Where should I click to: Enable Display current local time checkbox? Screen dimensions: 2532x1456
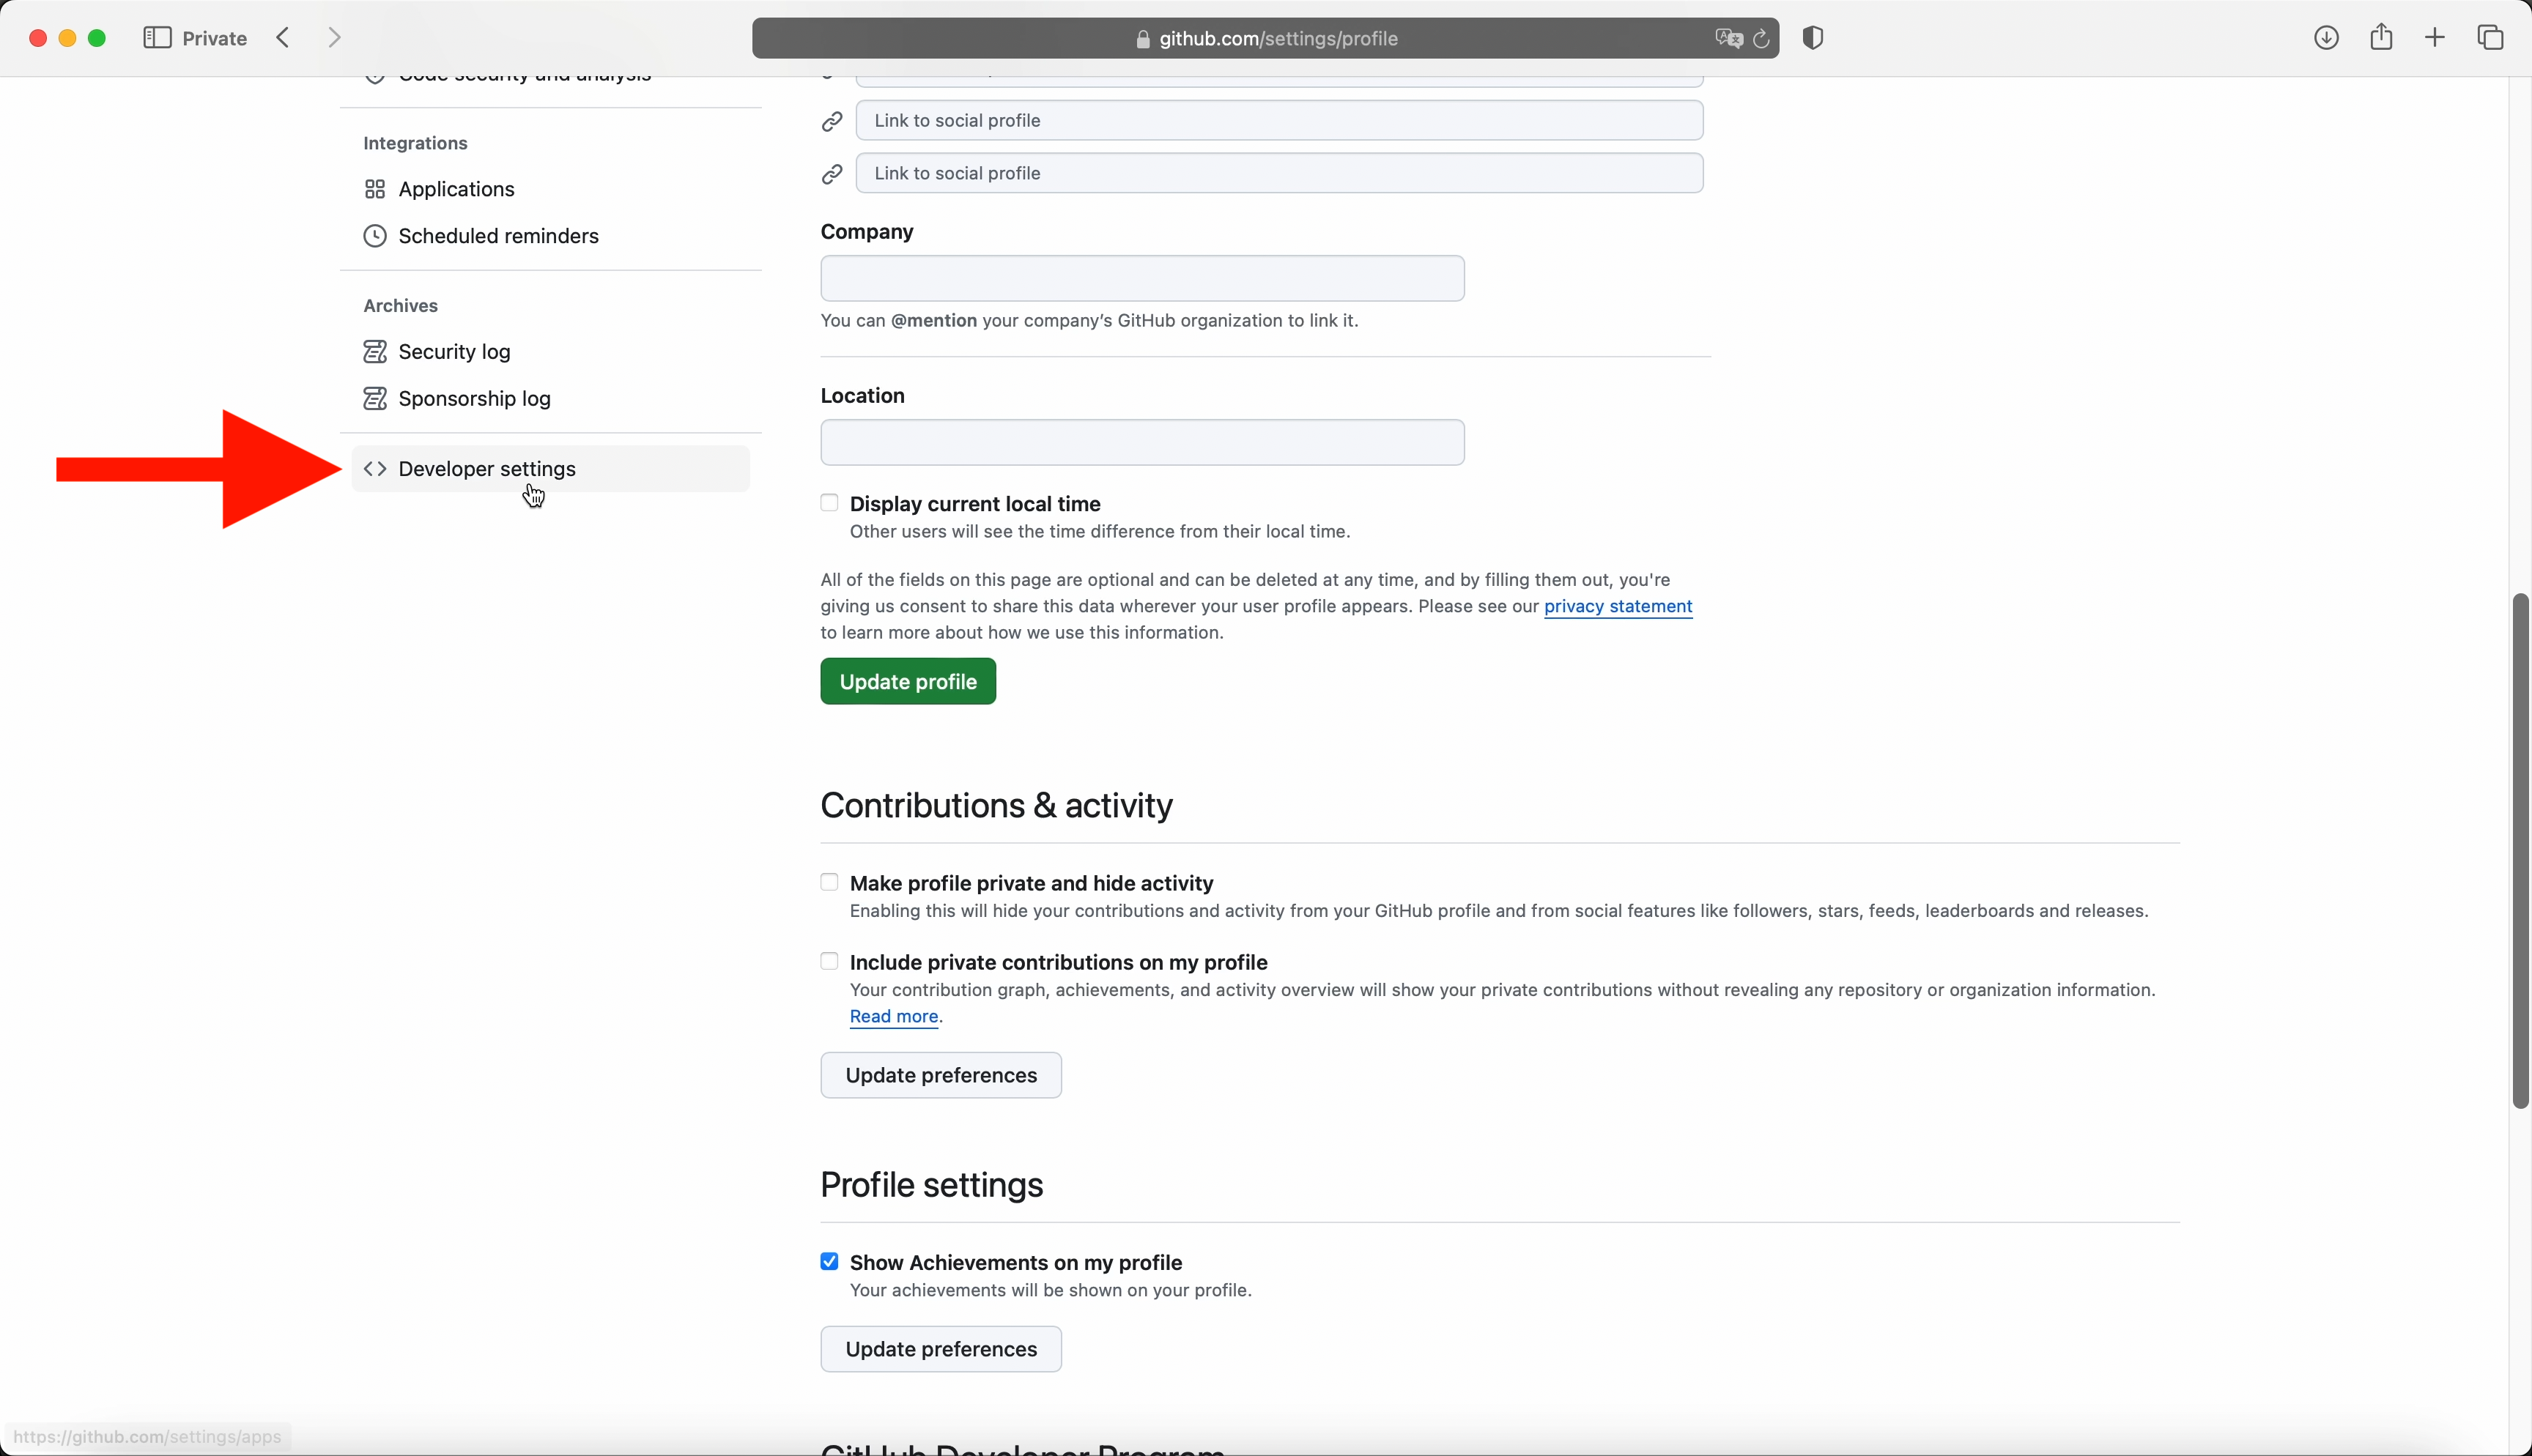tap(829, 503)
